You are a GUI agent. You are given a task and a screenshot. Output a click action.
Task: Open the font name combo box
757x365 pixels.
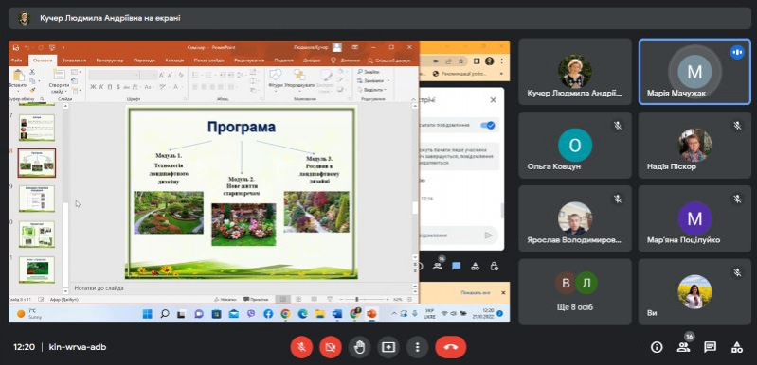pos(115,75)
